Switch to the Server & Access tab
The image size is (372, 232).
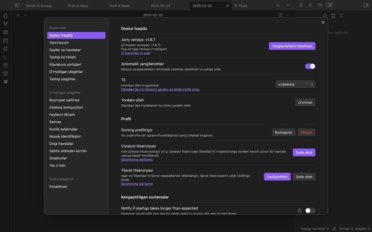pyautogui.click(x=39, y=6)
